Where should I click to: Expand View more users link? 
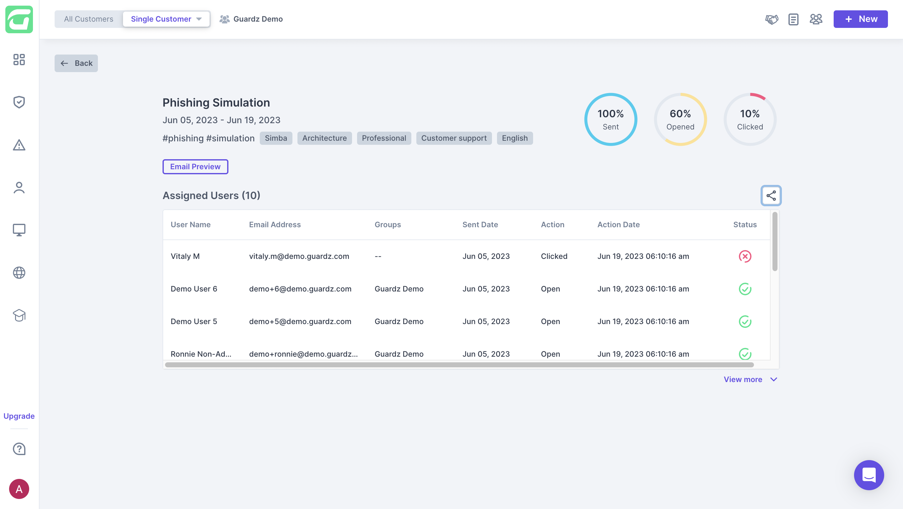[x=750, y=380]
